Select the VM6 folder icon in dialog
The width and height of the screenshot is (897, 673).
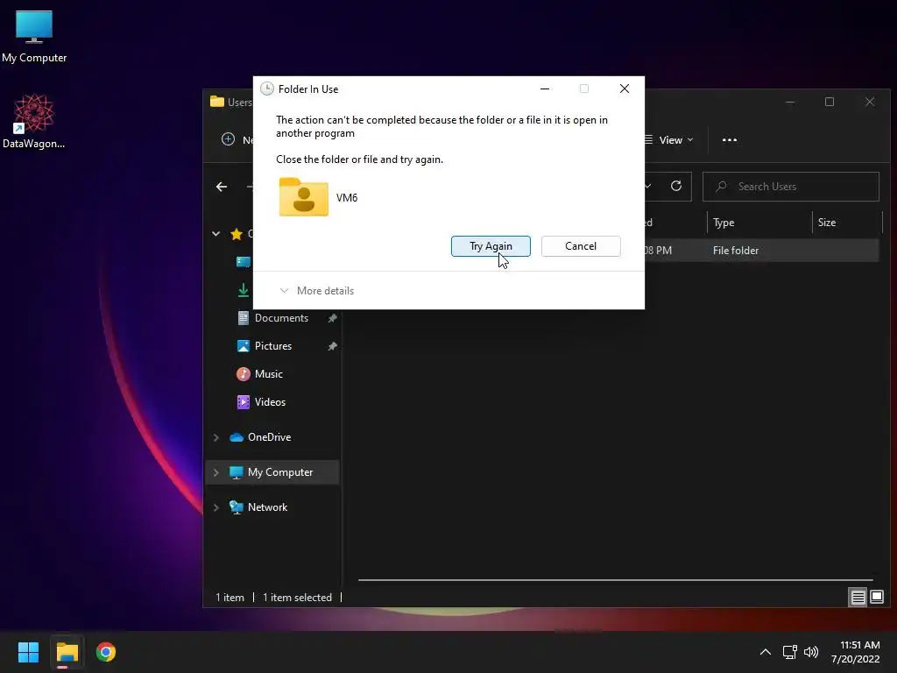304,197
